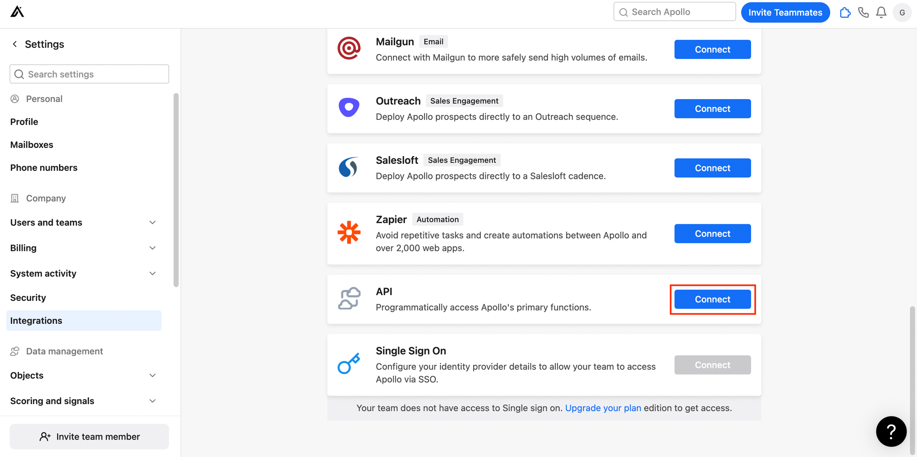The height and width of the screenshot is (457, 917).
Task: Click the Zapier logo icon
Action: tap(349, 232)
